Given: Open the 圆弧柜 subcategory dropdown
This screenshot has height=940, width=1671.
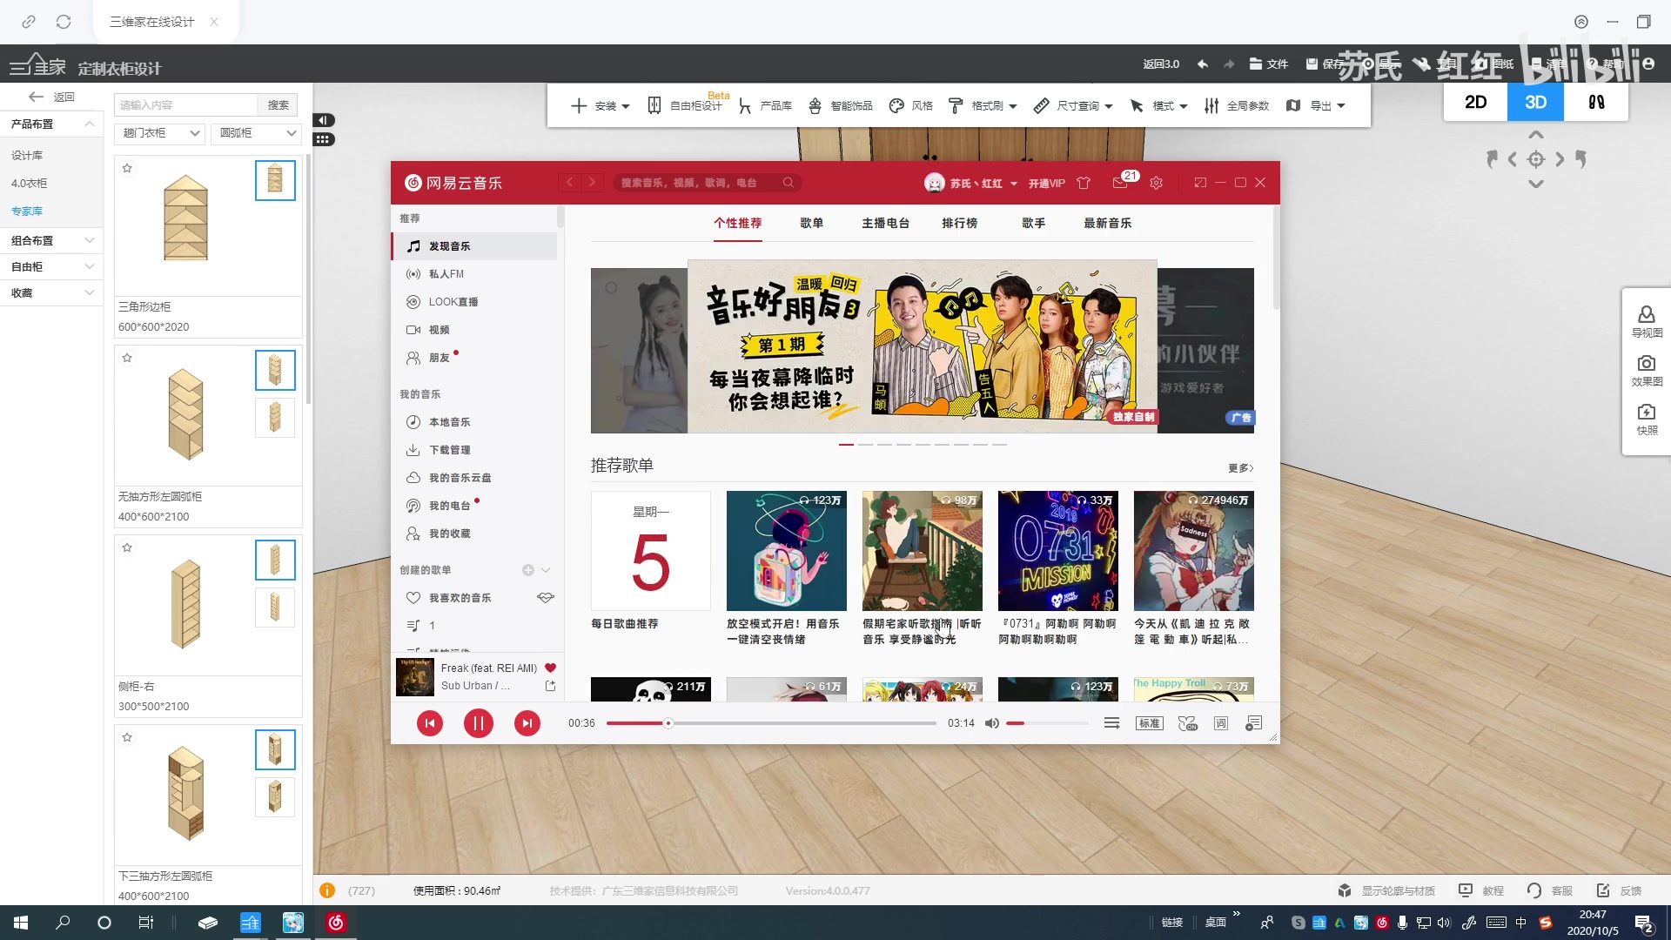Looking at the screenshot, I should [256, 133].
